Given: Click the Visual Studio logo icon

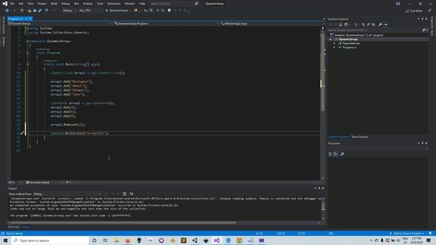Looking at the screenshot, I should 5,3.
